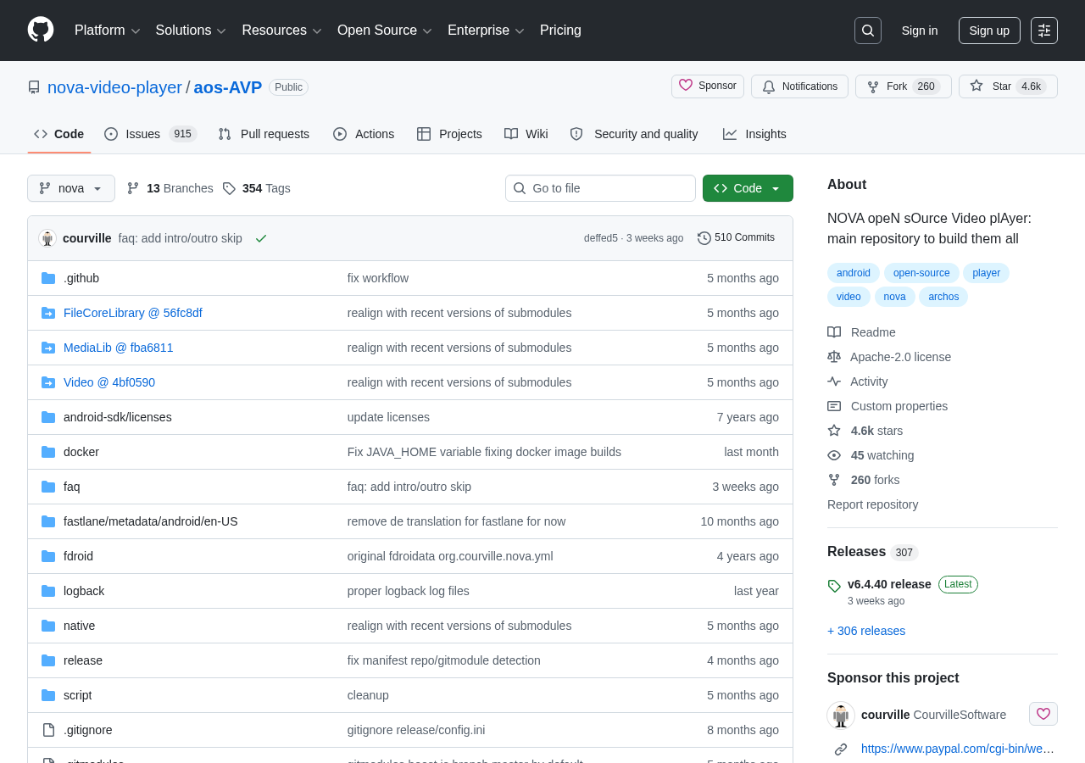
Task: Click the + 306 releases link
Action: tap(866, 631)
